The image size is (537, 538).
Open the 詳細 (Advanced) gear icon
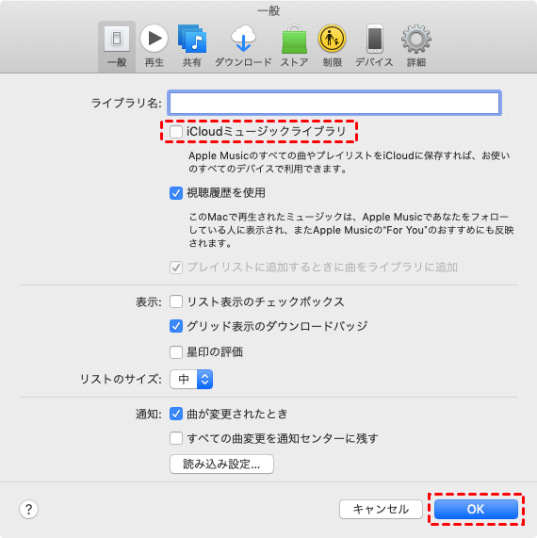click(416, 46)
